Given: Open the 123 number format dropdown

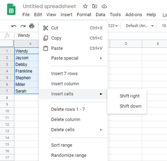Looking at the screenshot, I should (x=113, y=26).
